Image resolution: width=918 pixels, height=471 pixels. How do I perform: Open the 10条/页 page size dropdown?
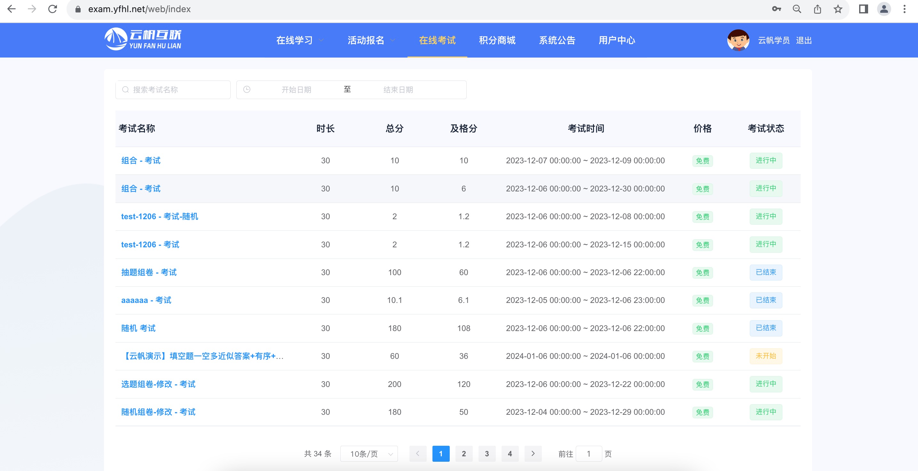369,454
